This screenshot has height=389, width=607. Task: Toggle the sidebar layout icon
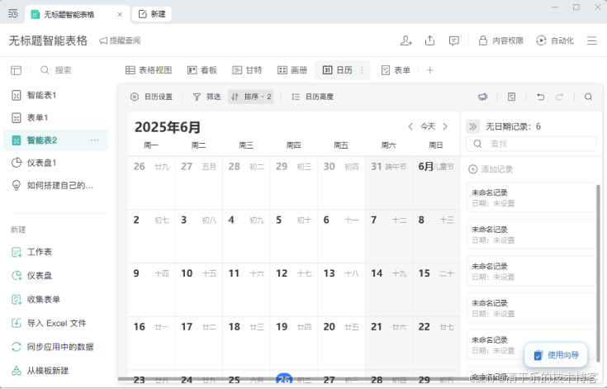(16, 70)
